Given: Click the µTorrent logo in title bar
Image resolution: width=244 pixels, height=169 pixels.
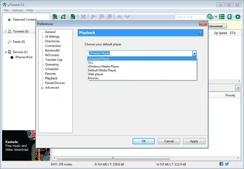Looking at the screenshot, I should [x=5, y=5].
